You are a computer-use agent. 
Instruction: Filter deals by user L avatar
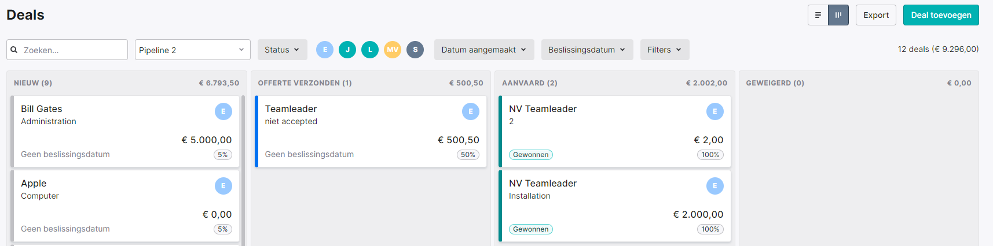click(370, 50)
